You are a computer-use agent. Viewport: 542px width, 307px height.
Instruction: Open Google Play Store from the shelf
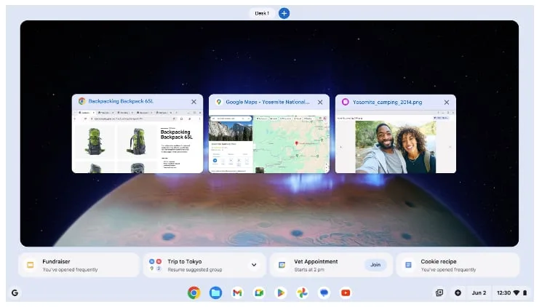click(281, 293)
